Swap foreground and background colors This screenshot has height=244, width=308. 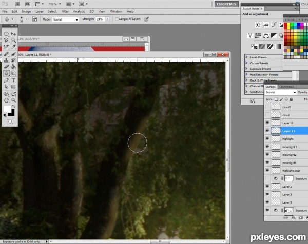pos(14,106)
